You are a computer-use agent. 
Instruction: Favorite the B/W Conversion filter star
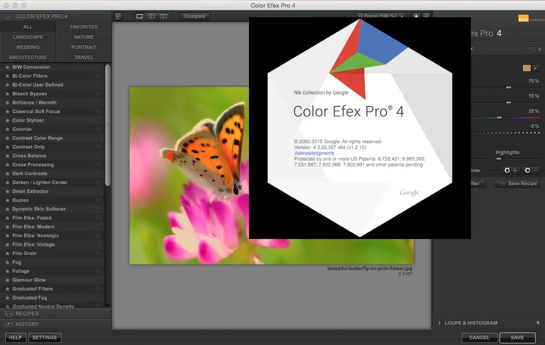[7, 67]
